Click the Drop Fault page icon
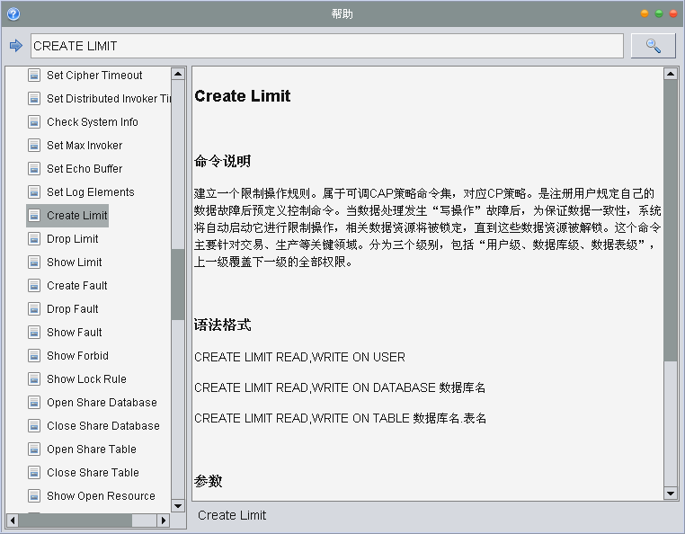Image resolution: width=685 pixels, height=534 pixels. [x=34, y=309]
